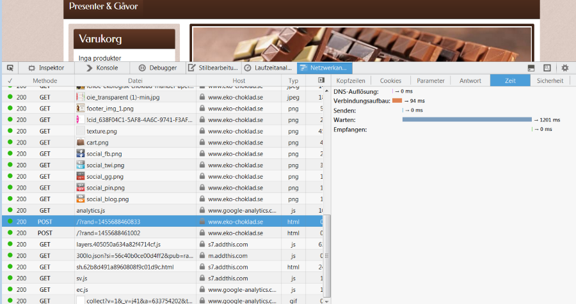Show the Cookies details tab
The image size is (576, 304).
pos(390,80)
